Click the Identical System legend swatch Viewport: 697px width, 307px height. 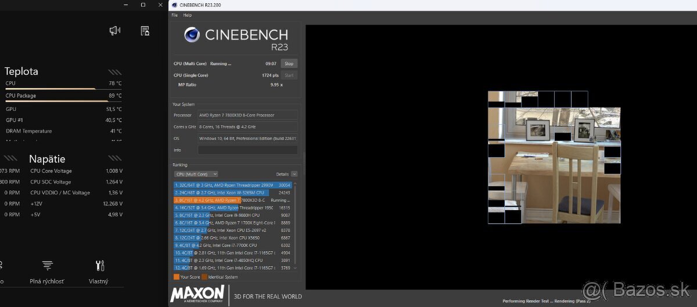pyautogui.click(x=204, y=277)
